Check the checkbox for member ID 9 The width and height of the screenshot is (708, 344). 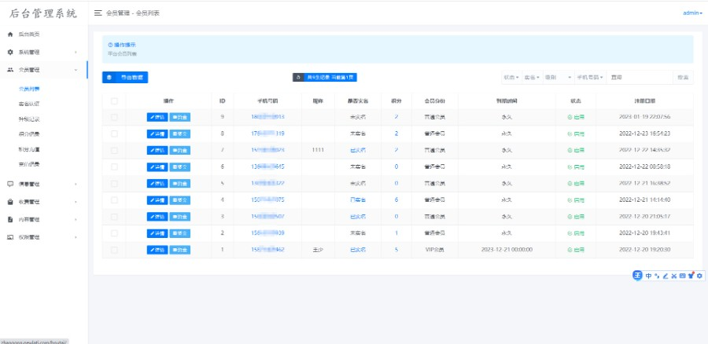114,117
